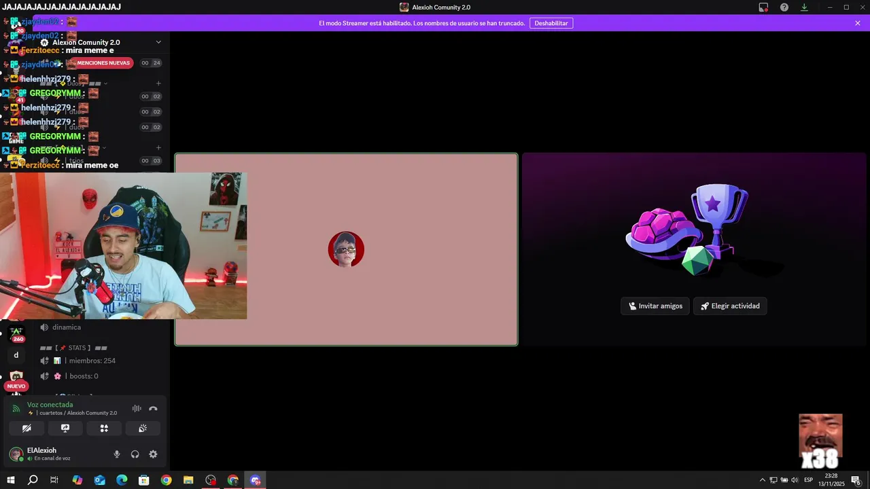870x489 pixels.
Task: Expand Alexioh Comunity 2.0 server menu
Action: point(158,42)
